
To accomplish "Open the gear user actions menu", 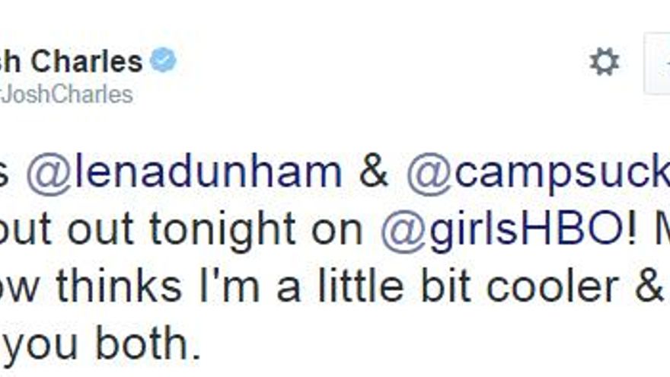I will (604, 62).
